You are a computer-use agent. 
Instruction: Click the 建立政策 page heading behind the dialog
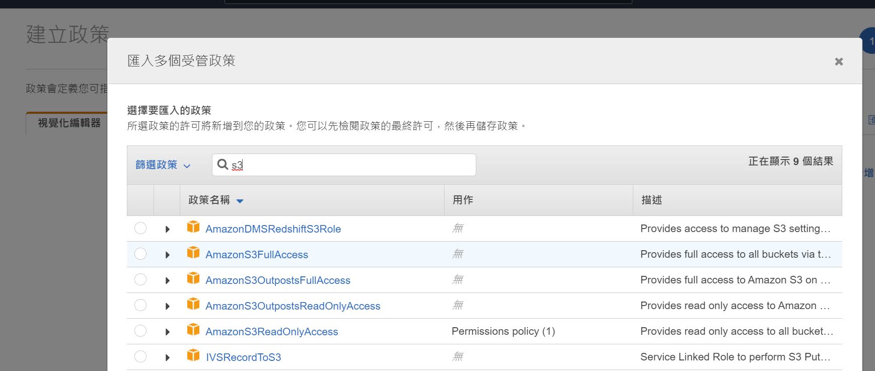67,34
